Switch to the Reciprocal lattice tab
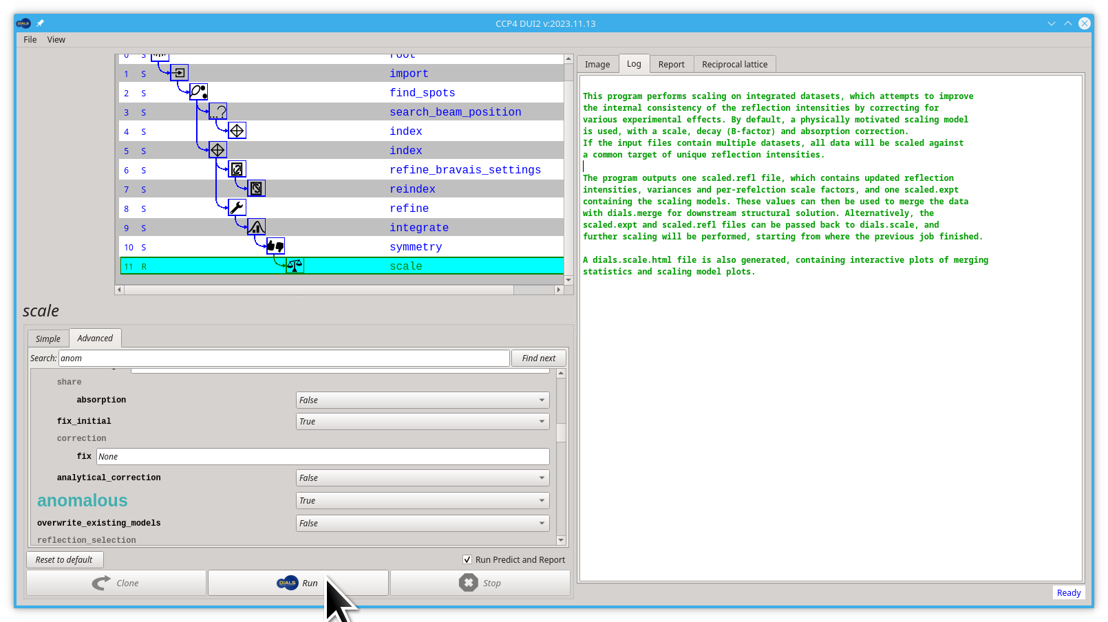This screenshot has width=1108, height=622. [x=734, y=64]
